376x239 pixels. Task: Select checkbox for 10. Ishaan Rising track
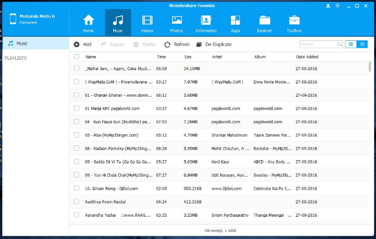coord(77,188)
